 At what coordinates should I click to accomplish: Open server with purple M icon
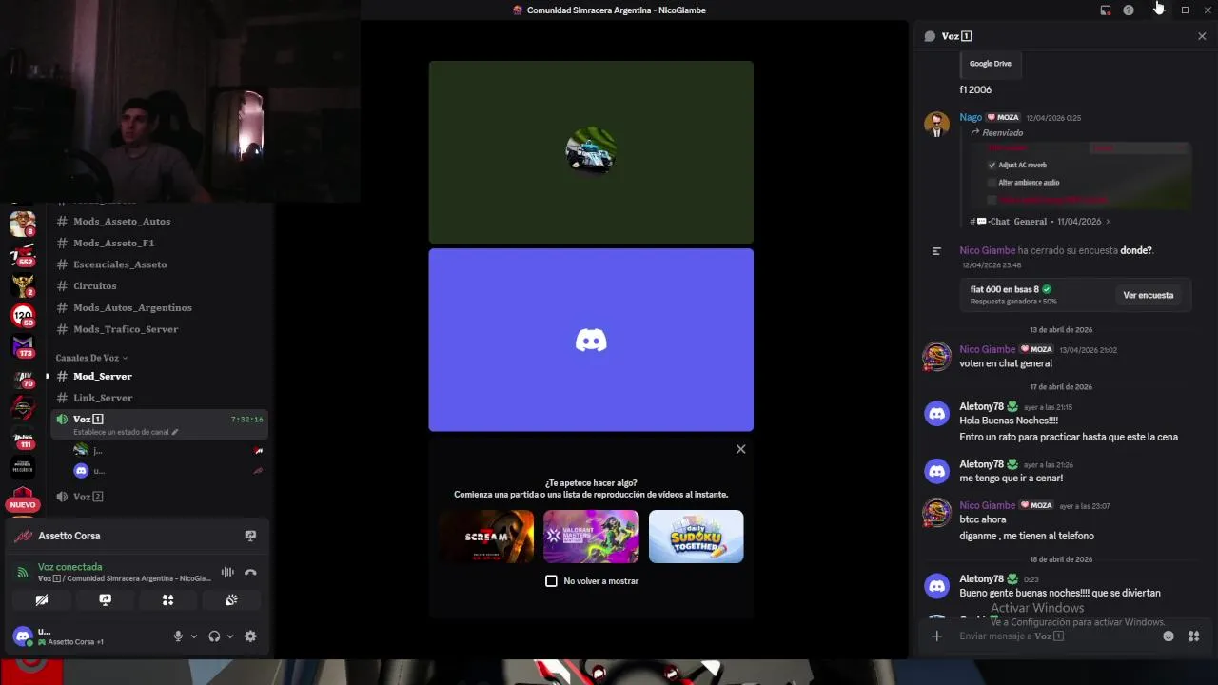pos(23,345)
